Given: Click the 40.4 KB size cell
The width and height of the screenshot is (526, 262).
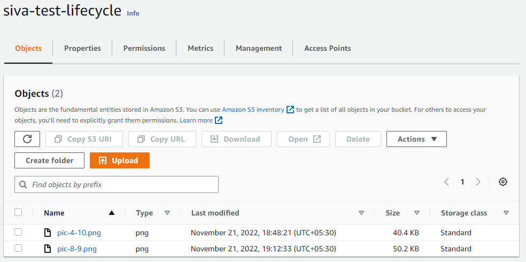Looking at the screenshot, I should pyautogui.click(x=406, y=233).
